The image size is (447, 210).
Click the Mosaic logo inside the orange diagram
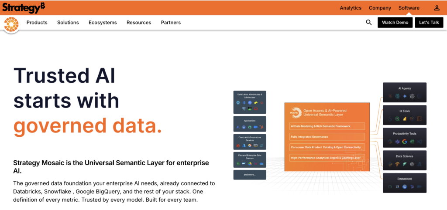[x=295, y=112]
